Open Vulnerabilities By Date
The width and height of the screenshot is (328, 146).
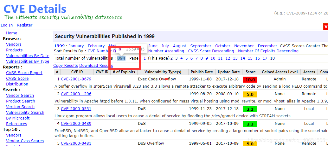(28, 55)
